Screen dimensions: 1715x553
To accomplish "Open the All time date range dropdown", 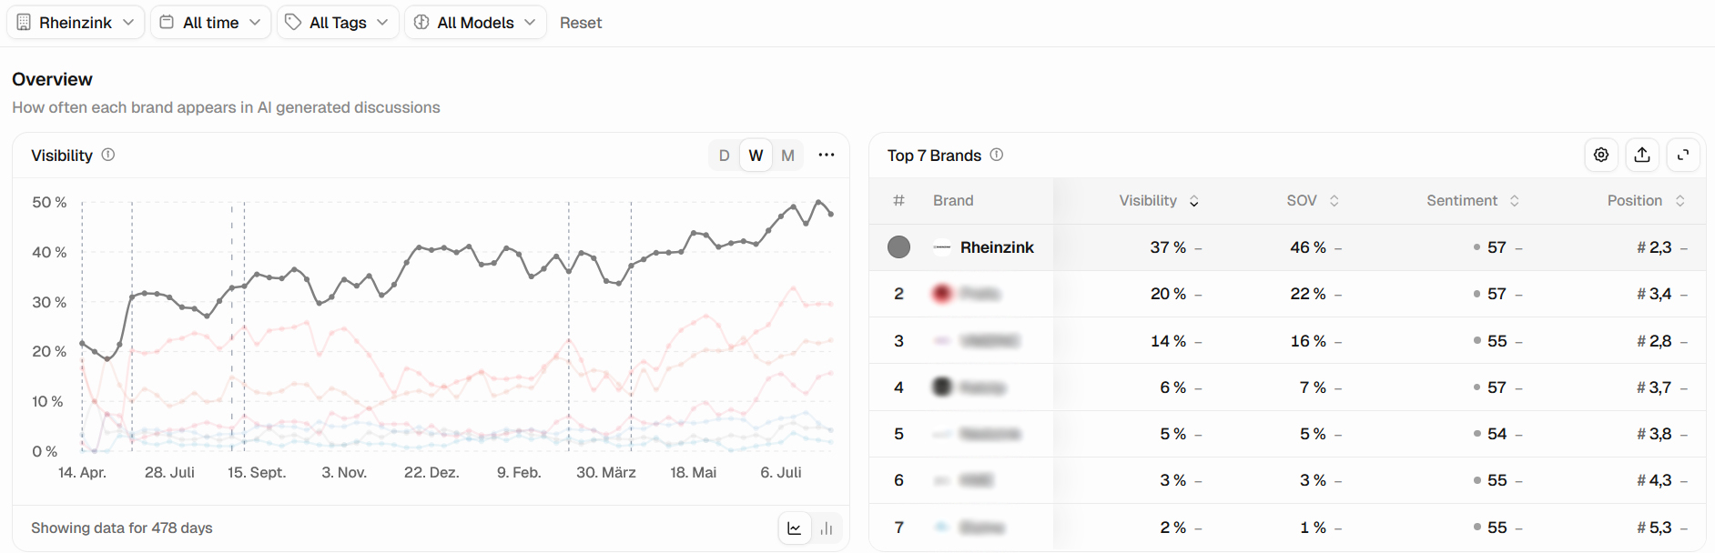I will [211, 23].
